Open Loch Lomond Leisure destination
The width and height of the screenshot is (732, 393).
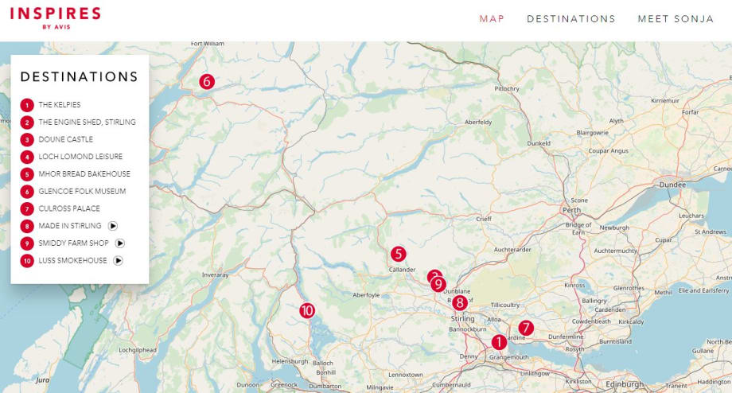[80, 157]
